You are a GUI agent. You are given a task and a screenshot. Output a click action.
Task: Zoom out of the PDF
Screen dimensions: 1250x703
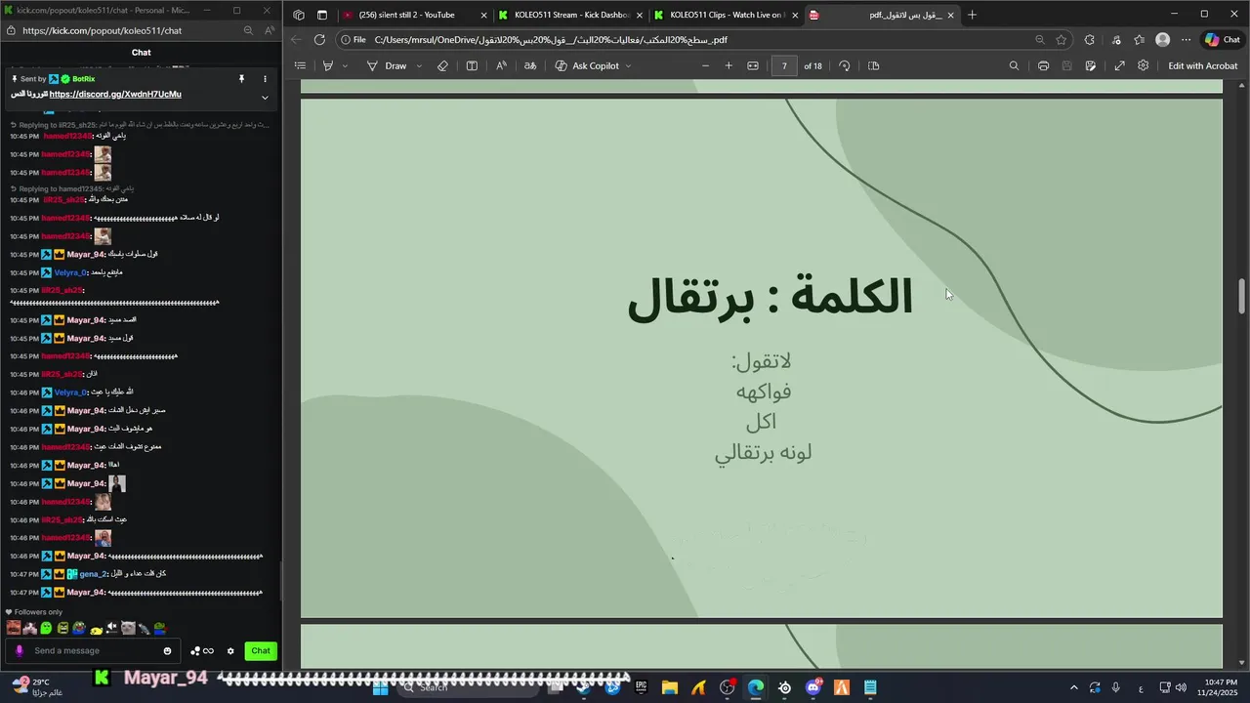pos(705,65)
